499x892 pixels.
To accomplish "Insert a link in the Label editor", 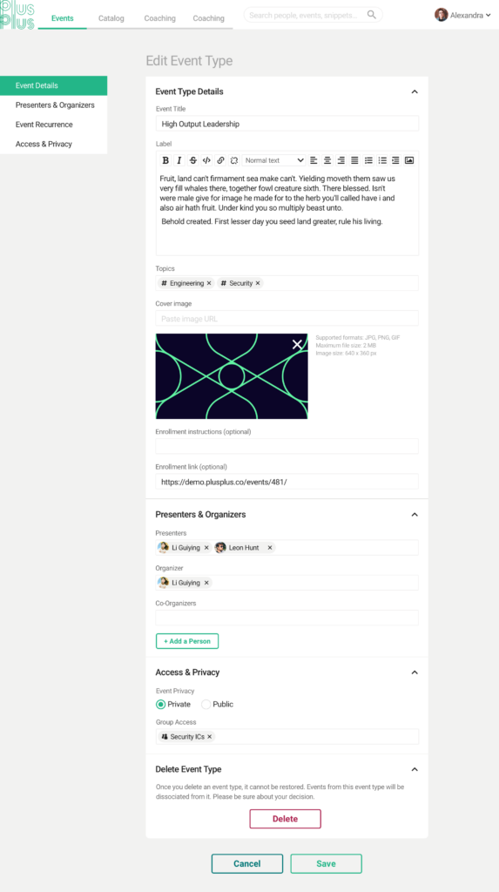I will pos(220,160).
